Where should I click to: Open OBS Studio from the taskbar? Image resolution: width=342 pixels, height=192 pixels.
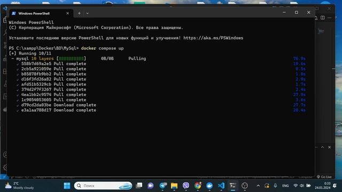point(245,186)
